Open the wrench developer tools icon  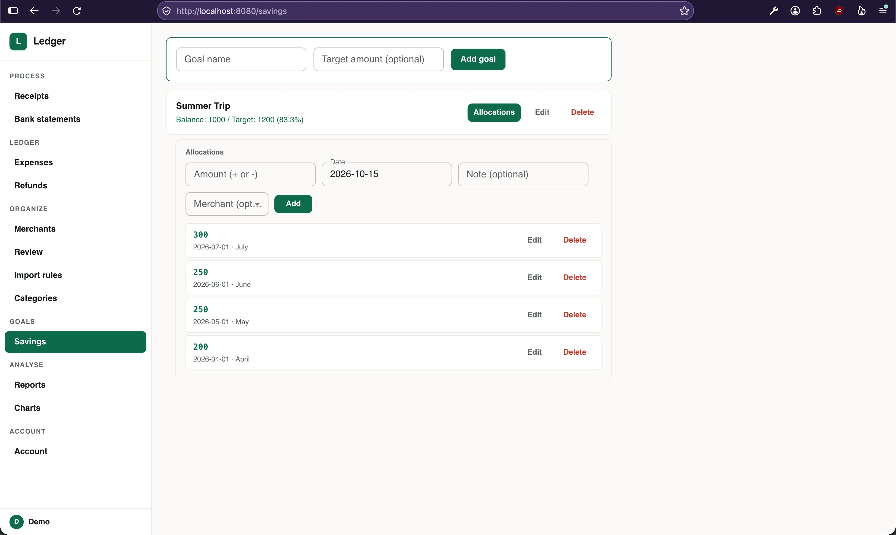pyautogui.click(x=774, y=11)
